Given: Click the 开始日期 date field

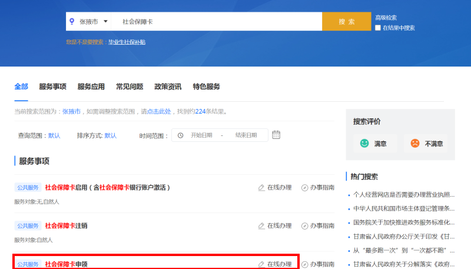Looking at the screenshot, I should point(201,135).
